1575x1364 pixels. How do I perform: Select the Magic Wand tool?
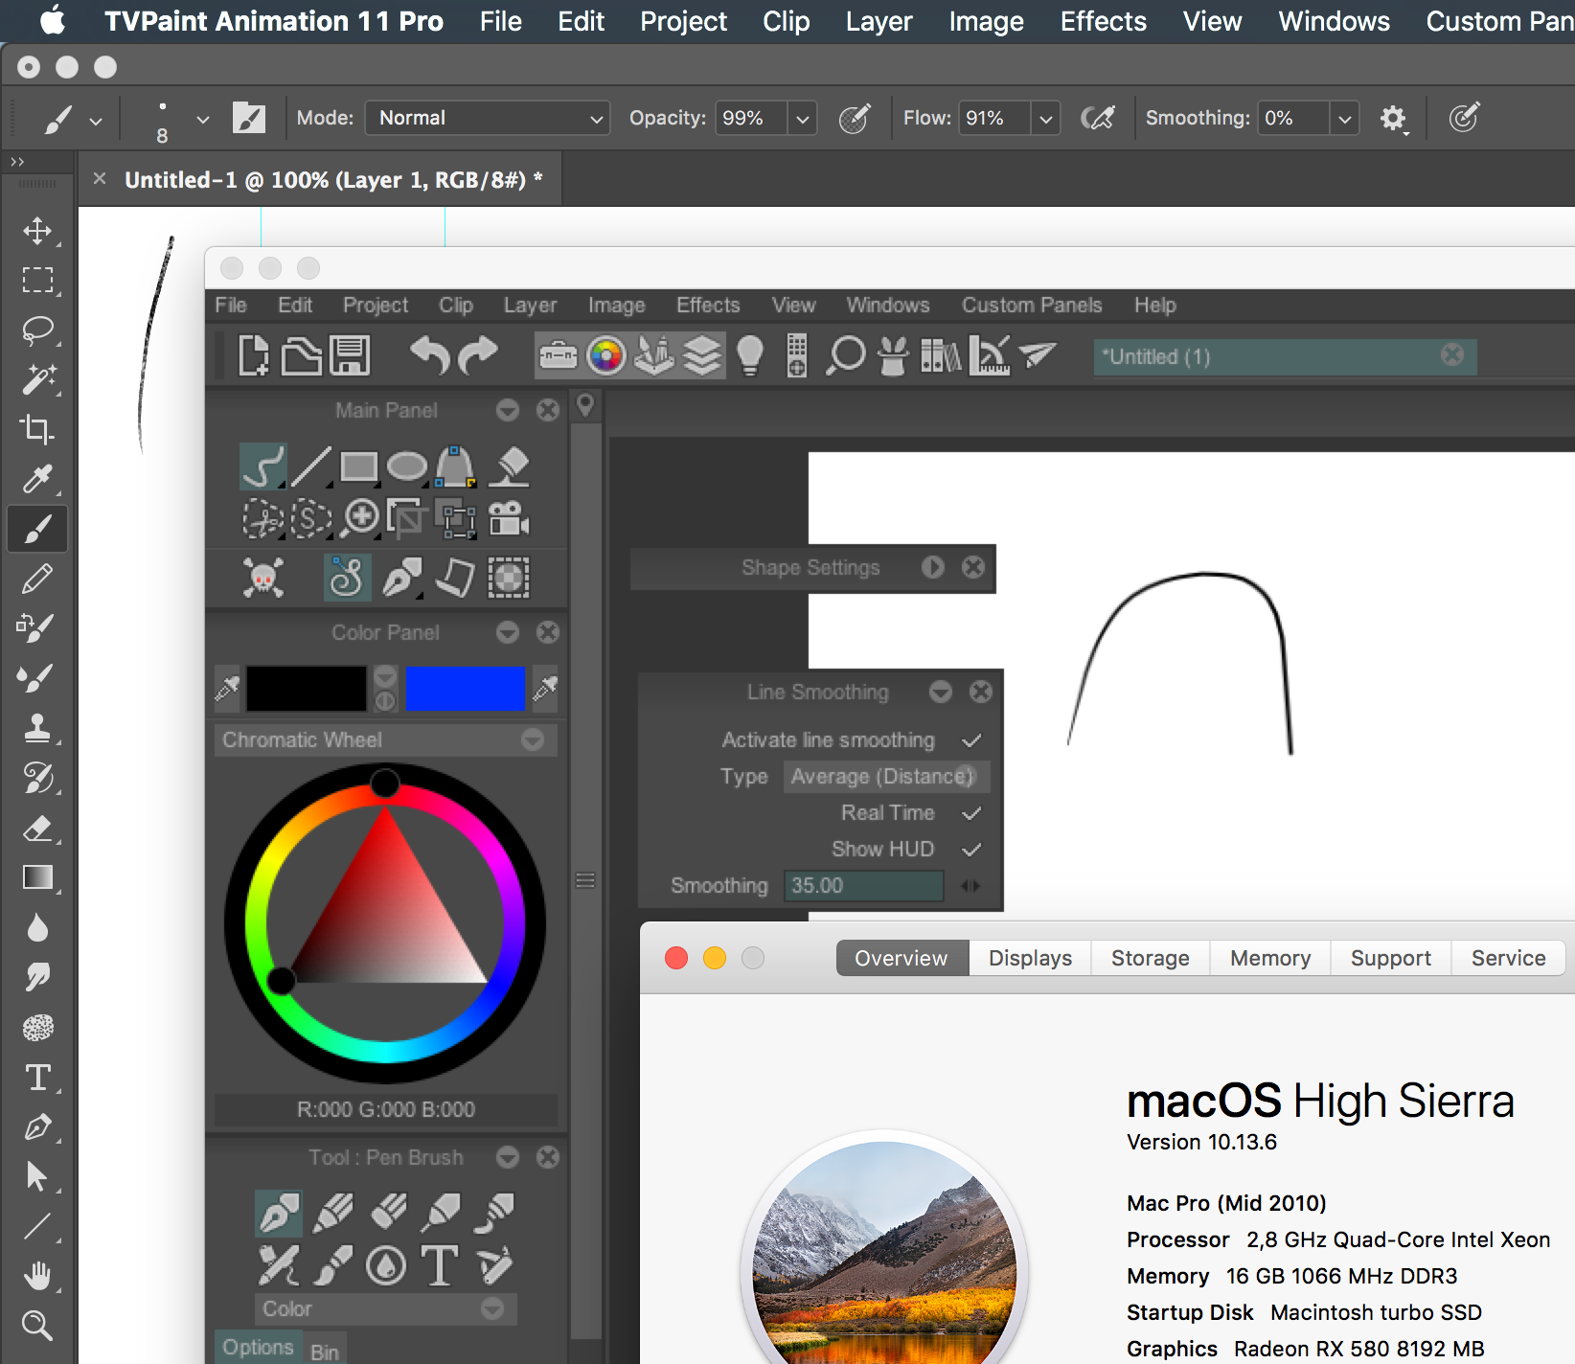click(x=37, y=380)
